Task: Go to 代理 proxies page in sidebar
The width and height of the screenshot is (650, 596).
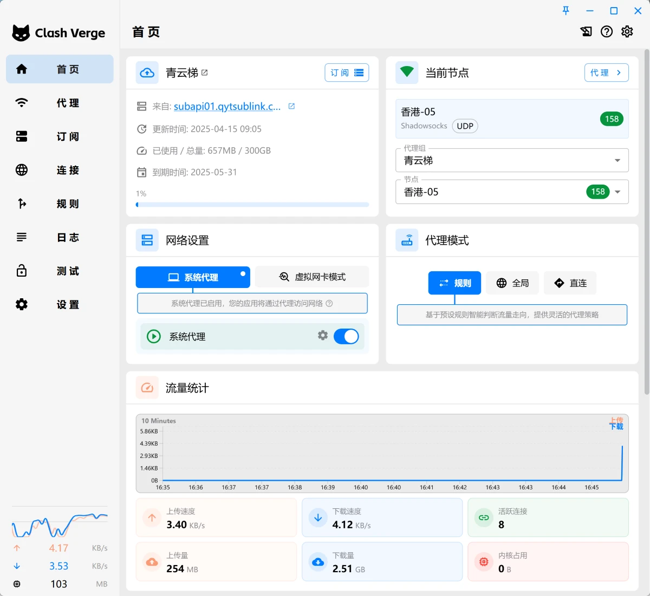Action: point(60,103)
